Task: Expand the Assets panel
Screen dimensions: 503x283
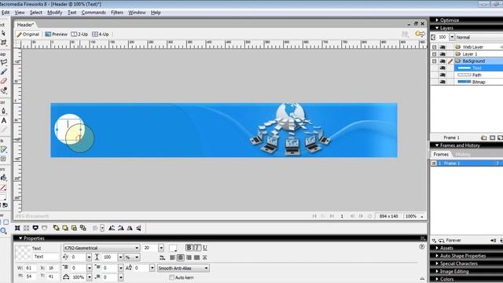Action: [437, 248]
